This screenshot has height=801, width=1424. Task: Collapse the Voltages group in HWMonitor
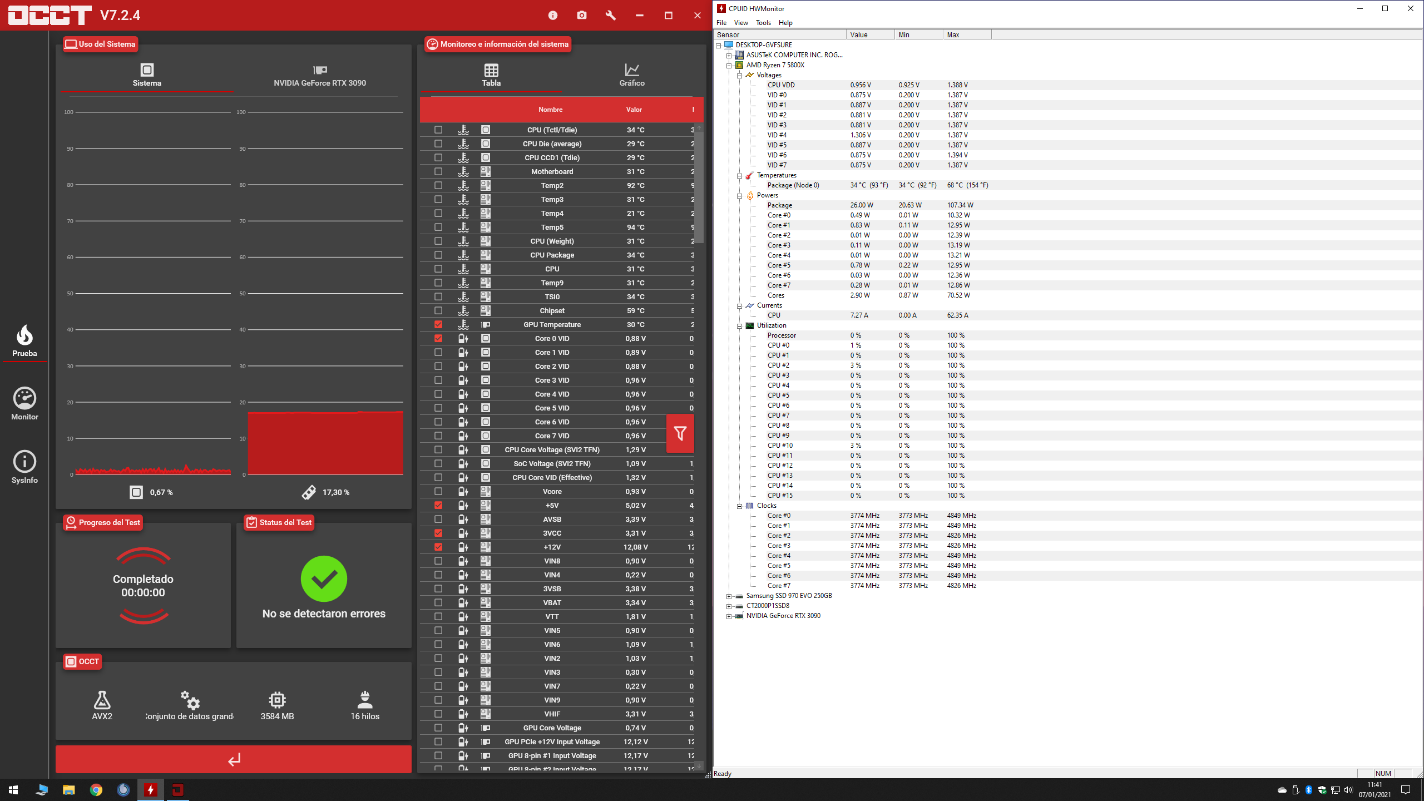coord(740,75)
